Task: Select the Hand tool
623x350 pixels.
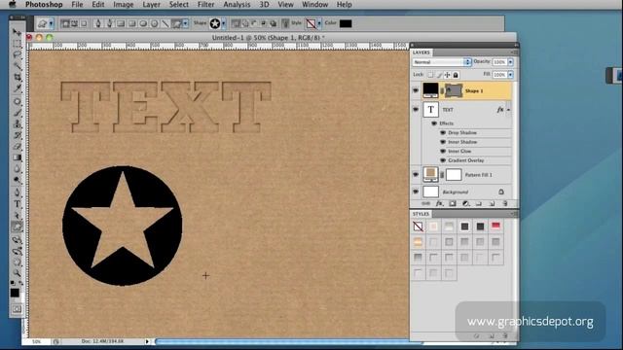Action: point(17,262)
